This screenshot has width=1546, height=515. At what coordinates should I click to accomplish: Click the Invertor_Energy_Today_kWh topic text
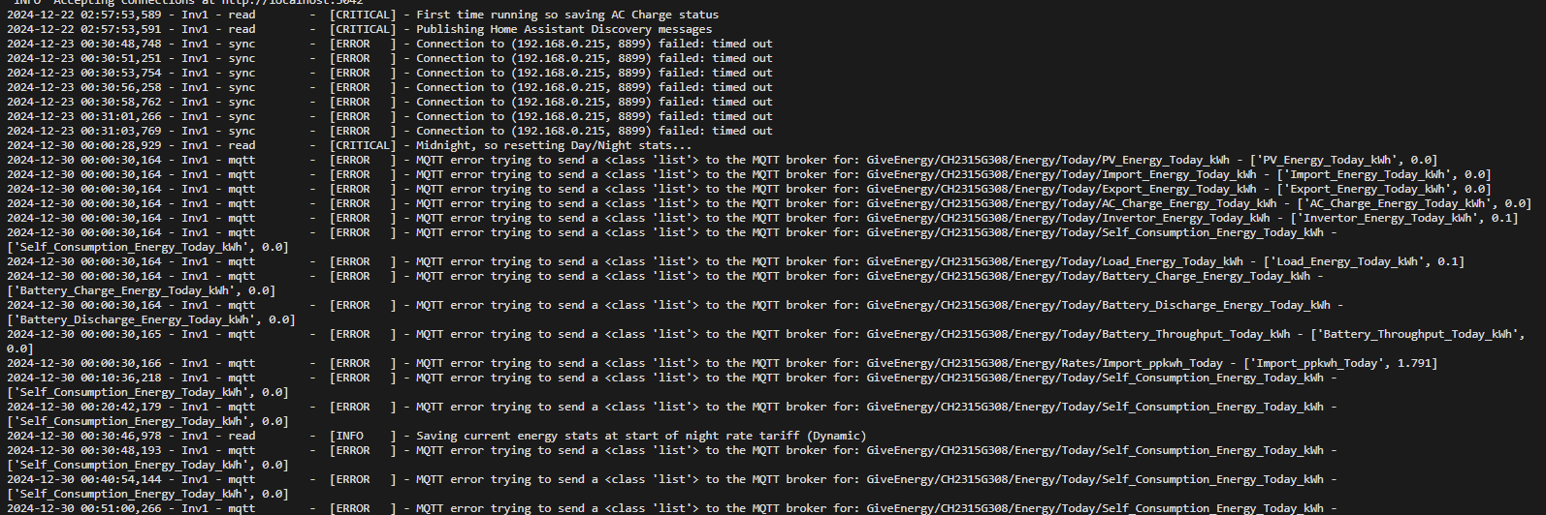coord(1068,218)
